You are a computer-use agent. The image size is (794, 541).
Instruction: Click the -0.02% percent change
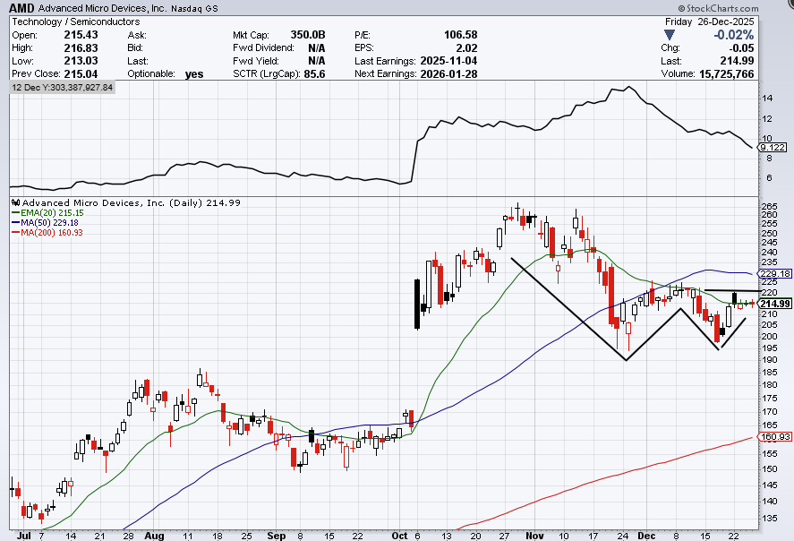click(734, 35)
